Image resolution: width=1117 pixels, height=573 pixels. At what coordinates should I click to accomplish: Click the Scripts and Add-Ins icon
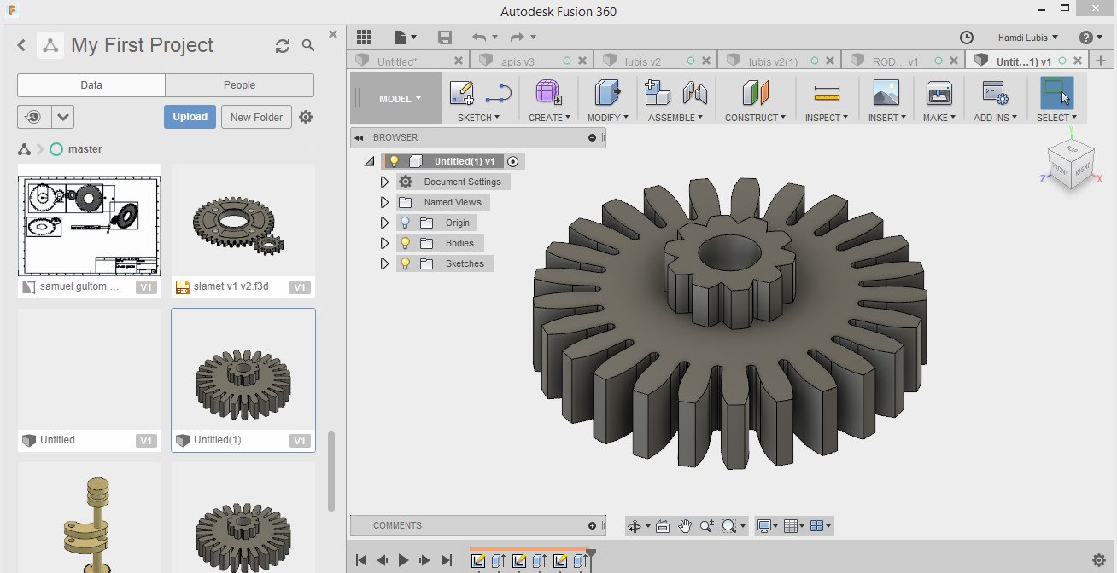pyautogui.click(x=995, y=92)
